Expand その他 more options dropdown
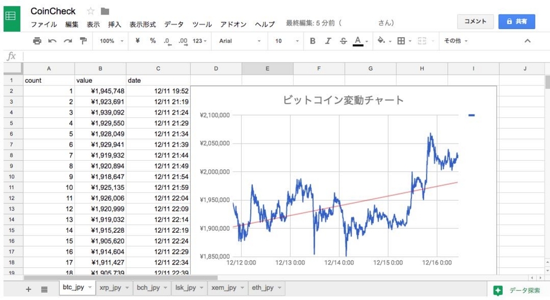Viewport: 550px width, 300px height. 455,41
